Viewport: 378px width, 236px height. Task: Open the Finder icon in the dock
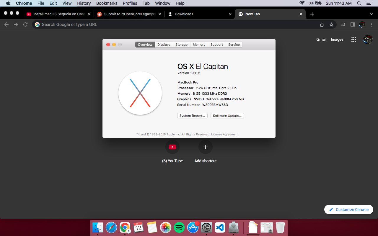tap(98, 227)
